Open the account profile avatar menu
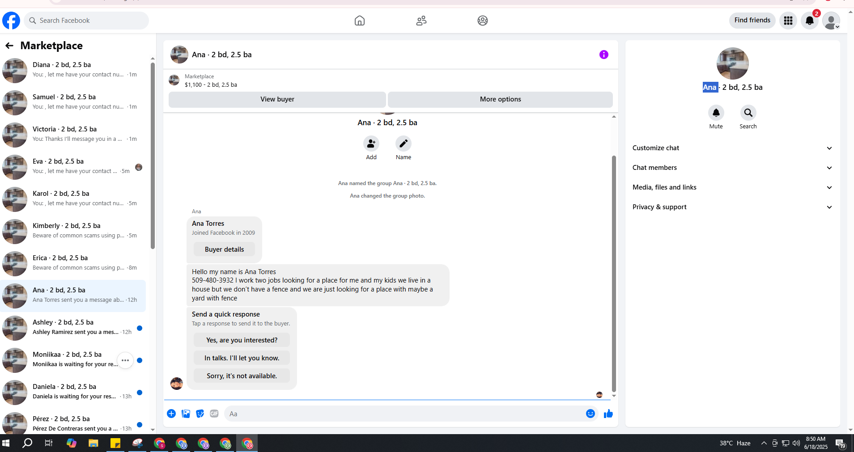Screen dimensions: 854x452 pos(831,21)
